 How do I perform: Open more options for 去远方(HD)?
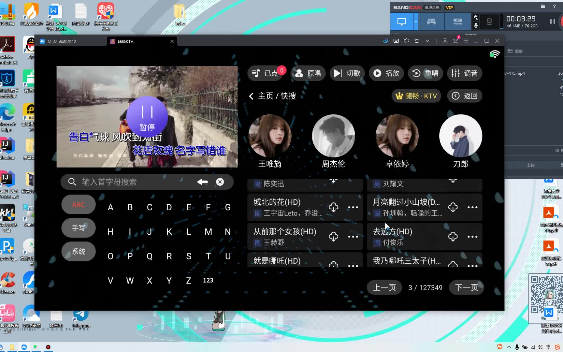472,237
